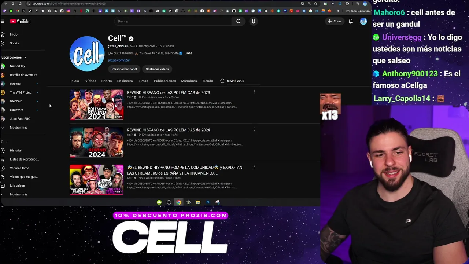Open the Tienda tab
The image size is (469, 264).
pyautogui.click(x=207, y=81)
